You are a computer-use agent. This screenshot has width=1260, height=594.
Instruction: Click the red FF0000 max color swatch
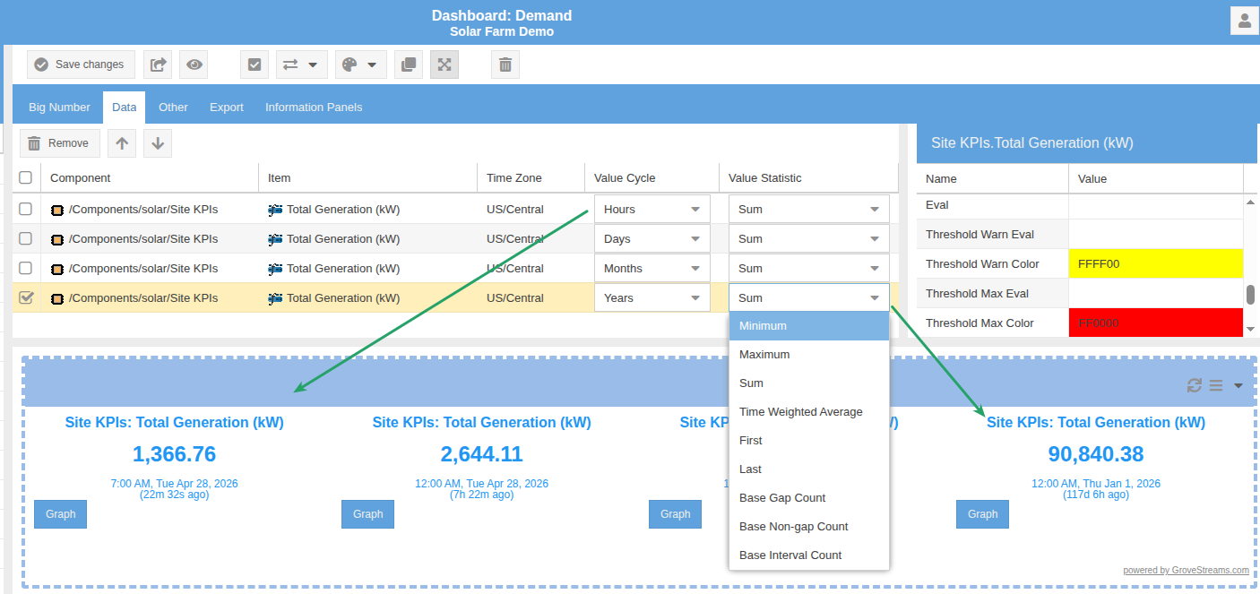tap(1156, 323)
